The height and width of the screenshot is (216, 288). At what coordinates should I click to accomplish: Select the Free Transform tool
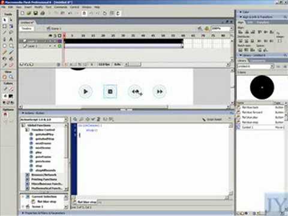pyautogui.click(x=5, y=26)
